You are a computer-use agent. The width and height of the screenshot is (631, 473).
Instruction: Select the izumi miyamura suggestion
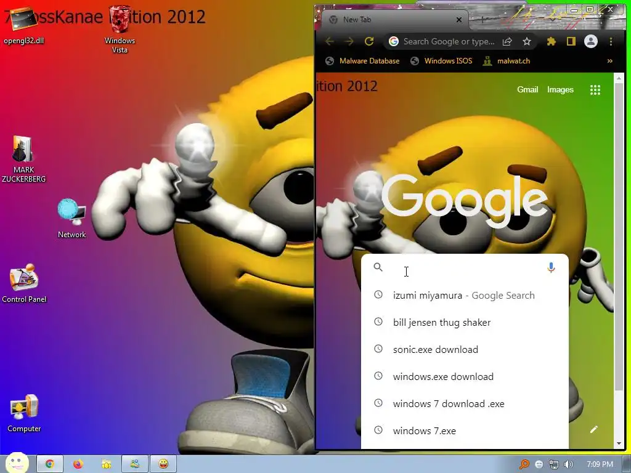click(465, 295)
